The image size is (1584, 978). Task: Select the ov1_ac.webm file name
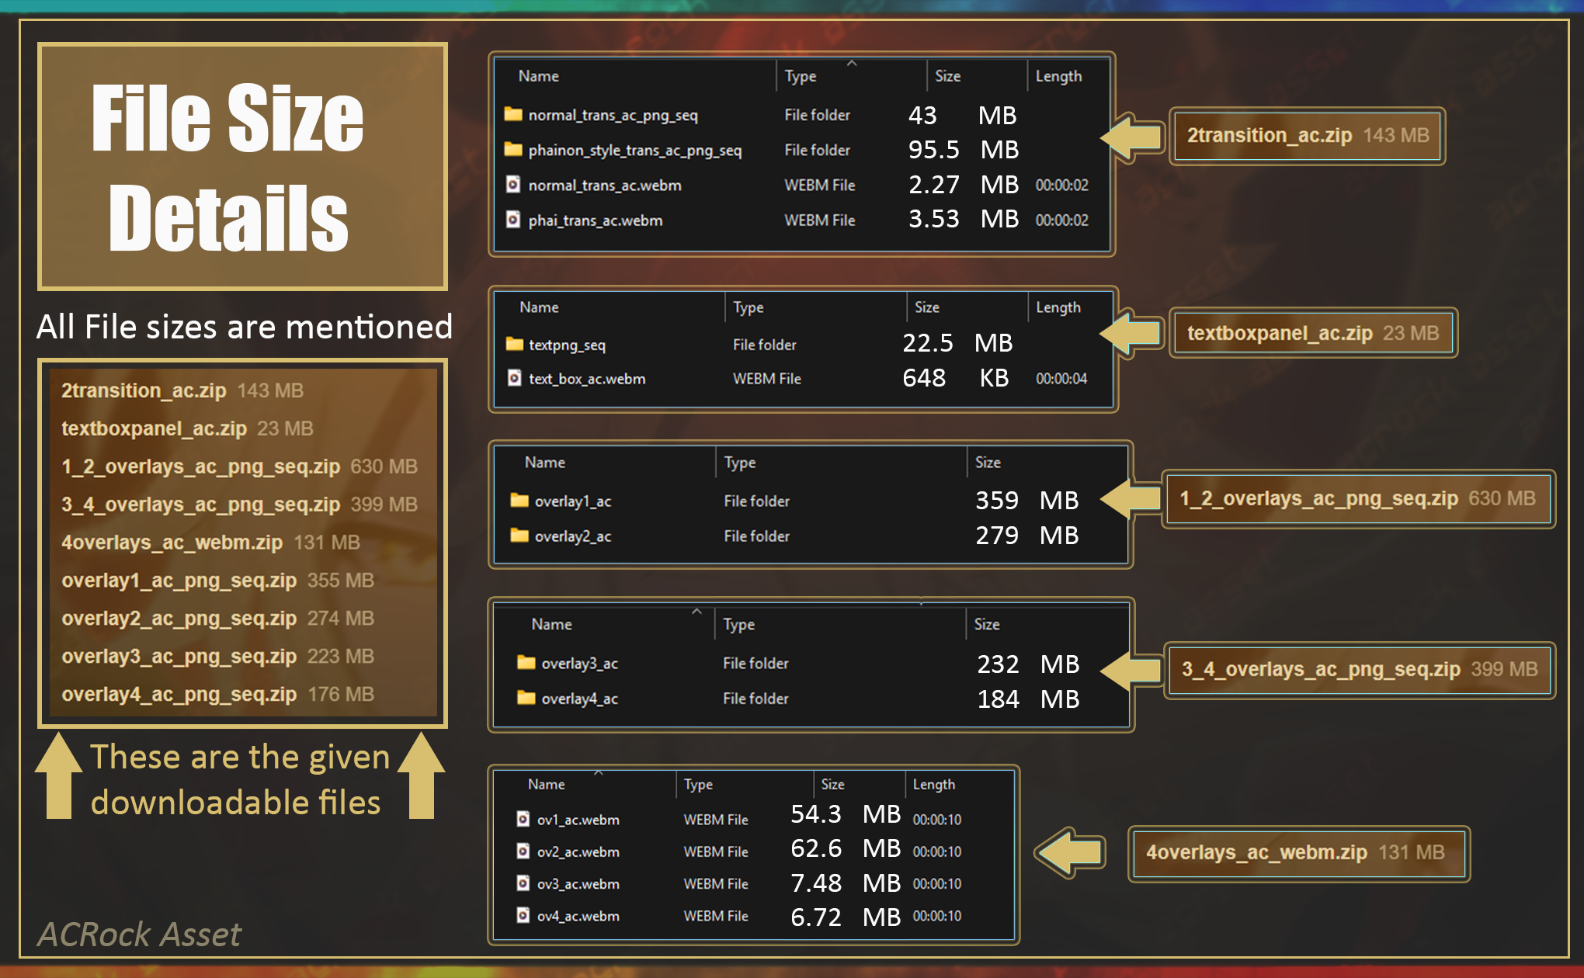(x=578, y=820)
